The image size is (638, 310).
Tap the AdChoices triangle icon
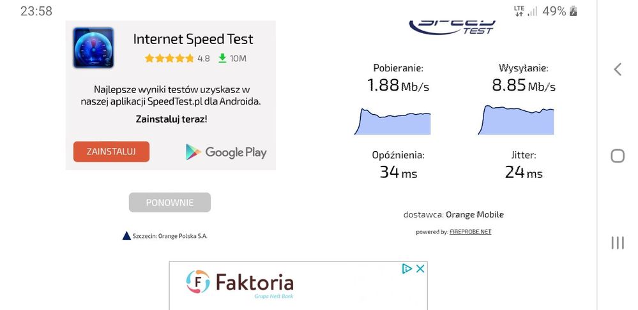click(407, 269)
